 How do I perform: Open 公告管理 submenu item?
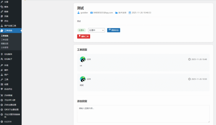[5, 47]
